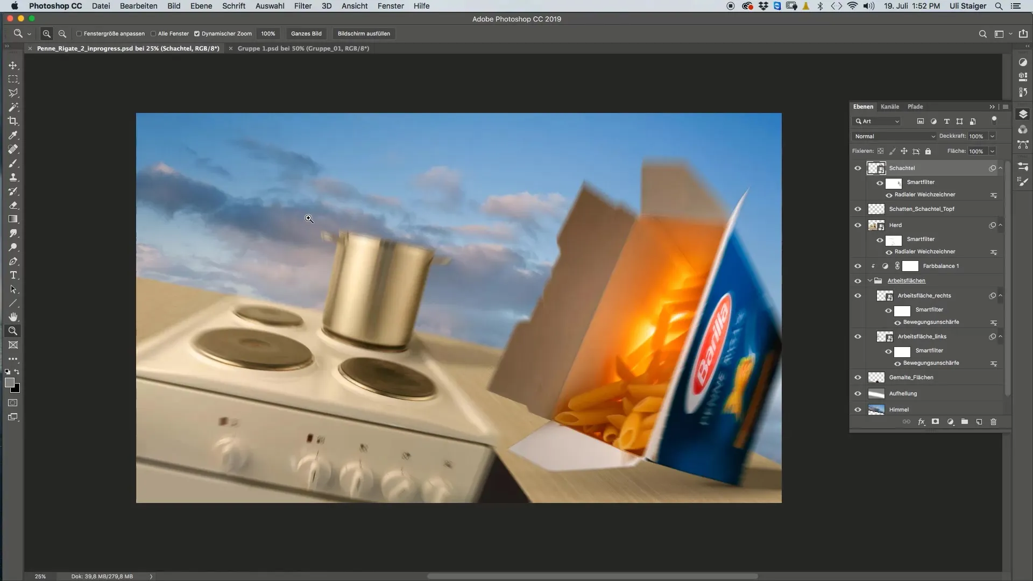Hide the Farbbalance 1 adjustment layer
Viewport: 1033px width, 581px height.
tap(858, 266)
